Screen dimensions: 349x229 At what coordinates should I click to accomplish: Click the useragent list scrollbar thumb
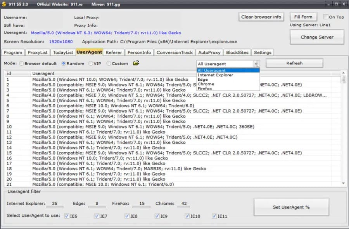344,80
